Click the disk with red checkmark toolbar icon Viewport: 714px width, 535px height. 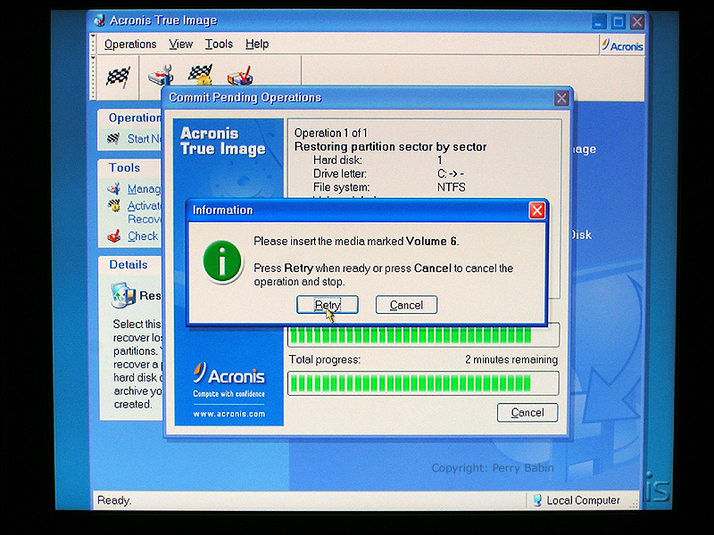pos(240,76)
